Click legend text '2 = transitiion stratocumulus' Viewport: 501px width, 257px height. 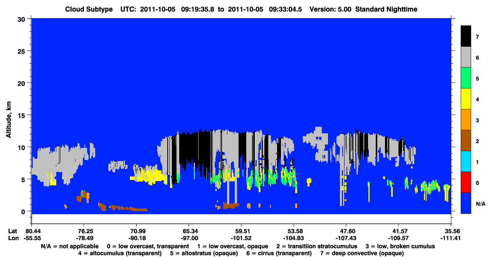click(317, 246)
